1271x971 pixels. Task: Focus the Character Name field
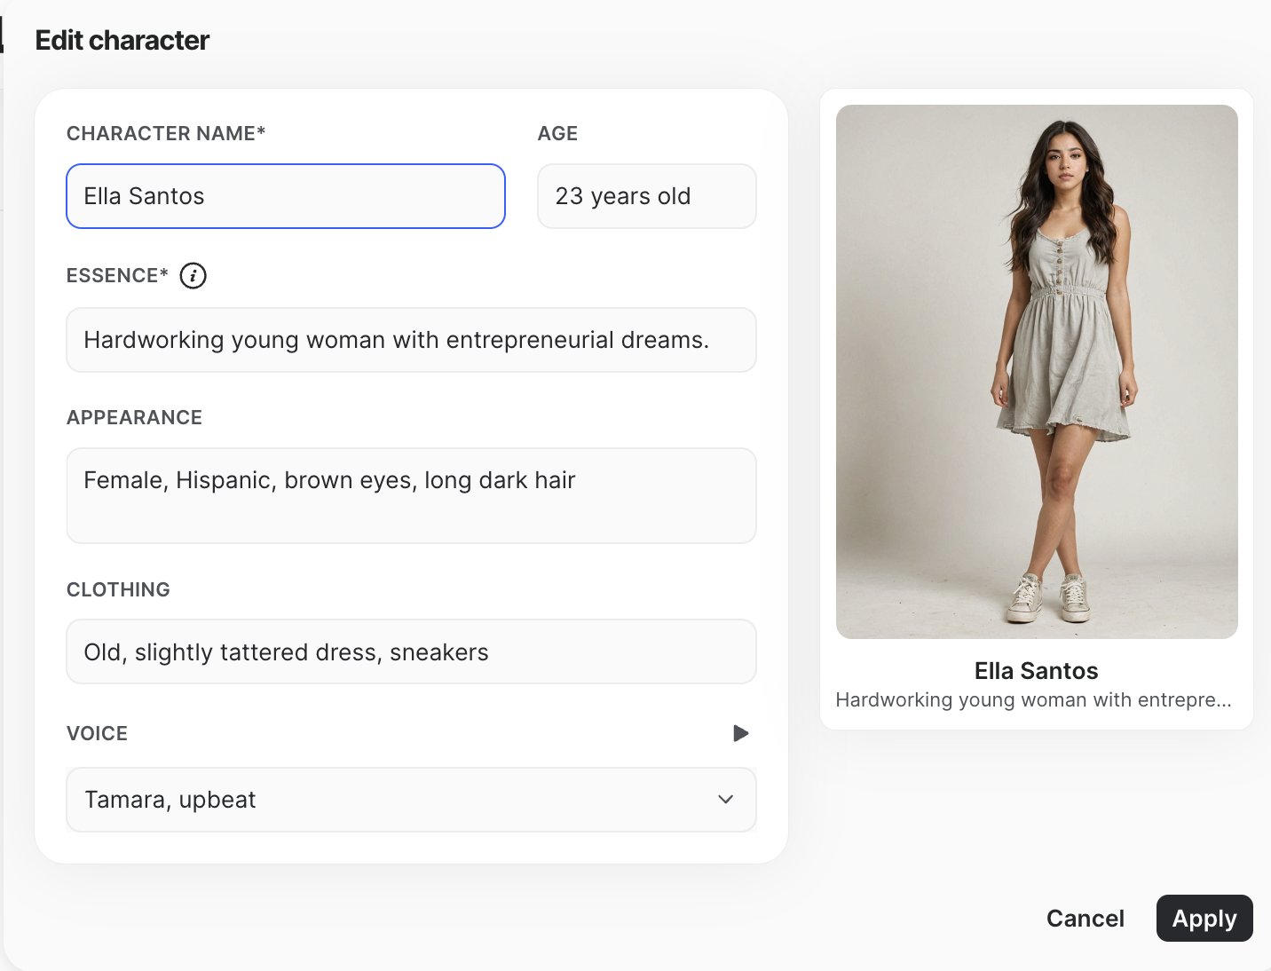click(x=286, y=196)
